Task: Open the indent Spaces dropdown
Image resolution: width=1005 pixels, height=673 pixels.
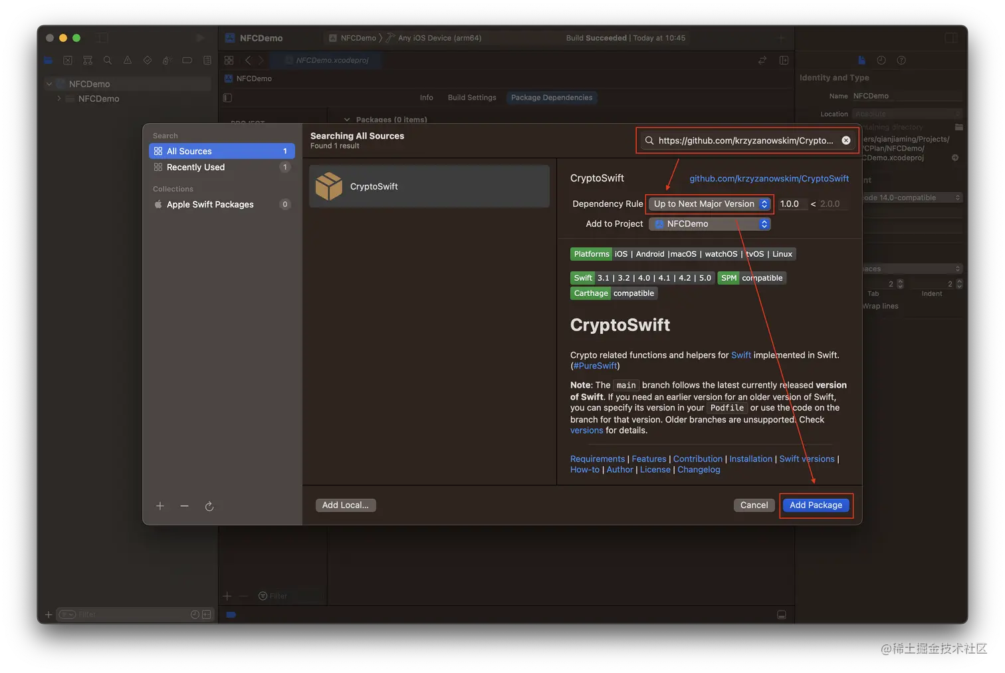Action: [912, 269]
